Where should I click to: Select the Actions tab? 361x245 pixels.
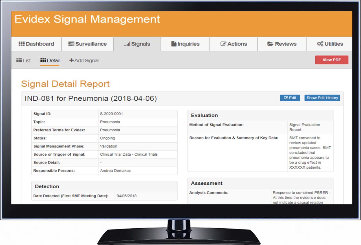pyautogui.click(x=234, y=44)
